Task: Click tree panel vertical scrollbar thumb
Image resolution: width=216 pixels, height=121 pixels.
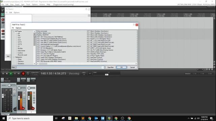Action: point(34,39)
